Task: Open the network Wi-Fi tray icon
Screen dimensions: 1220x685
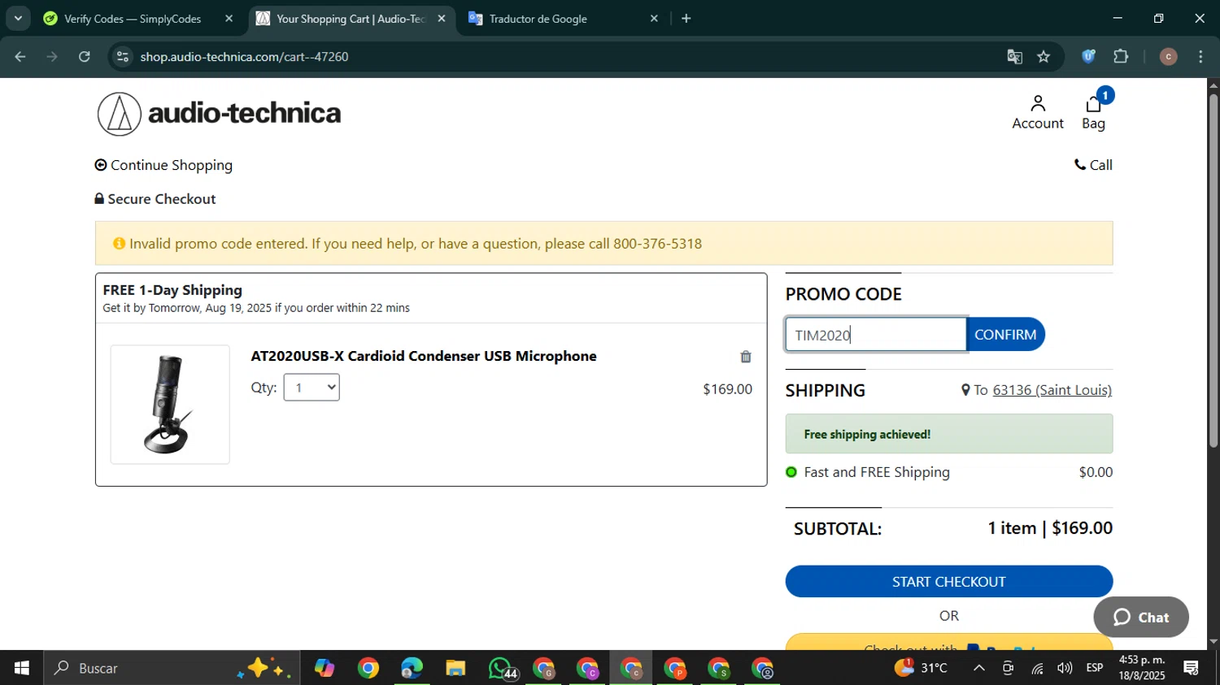Action: pos(1037,668)
